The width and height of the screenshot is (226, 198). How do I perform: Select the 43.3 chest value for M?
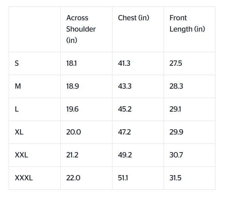(124, 86)
